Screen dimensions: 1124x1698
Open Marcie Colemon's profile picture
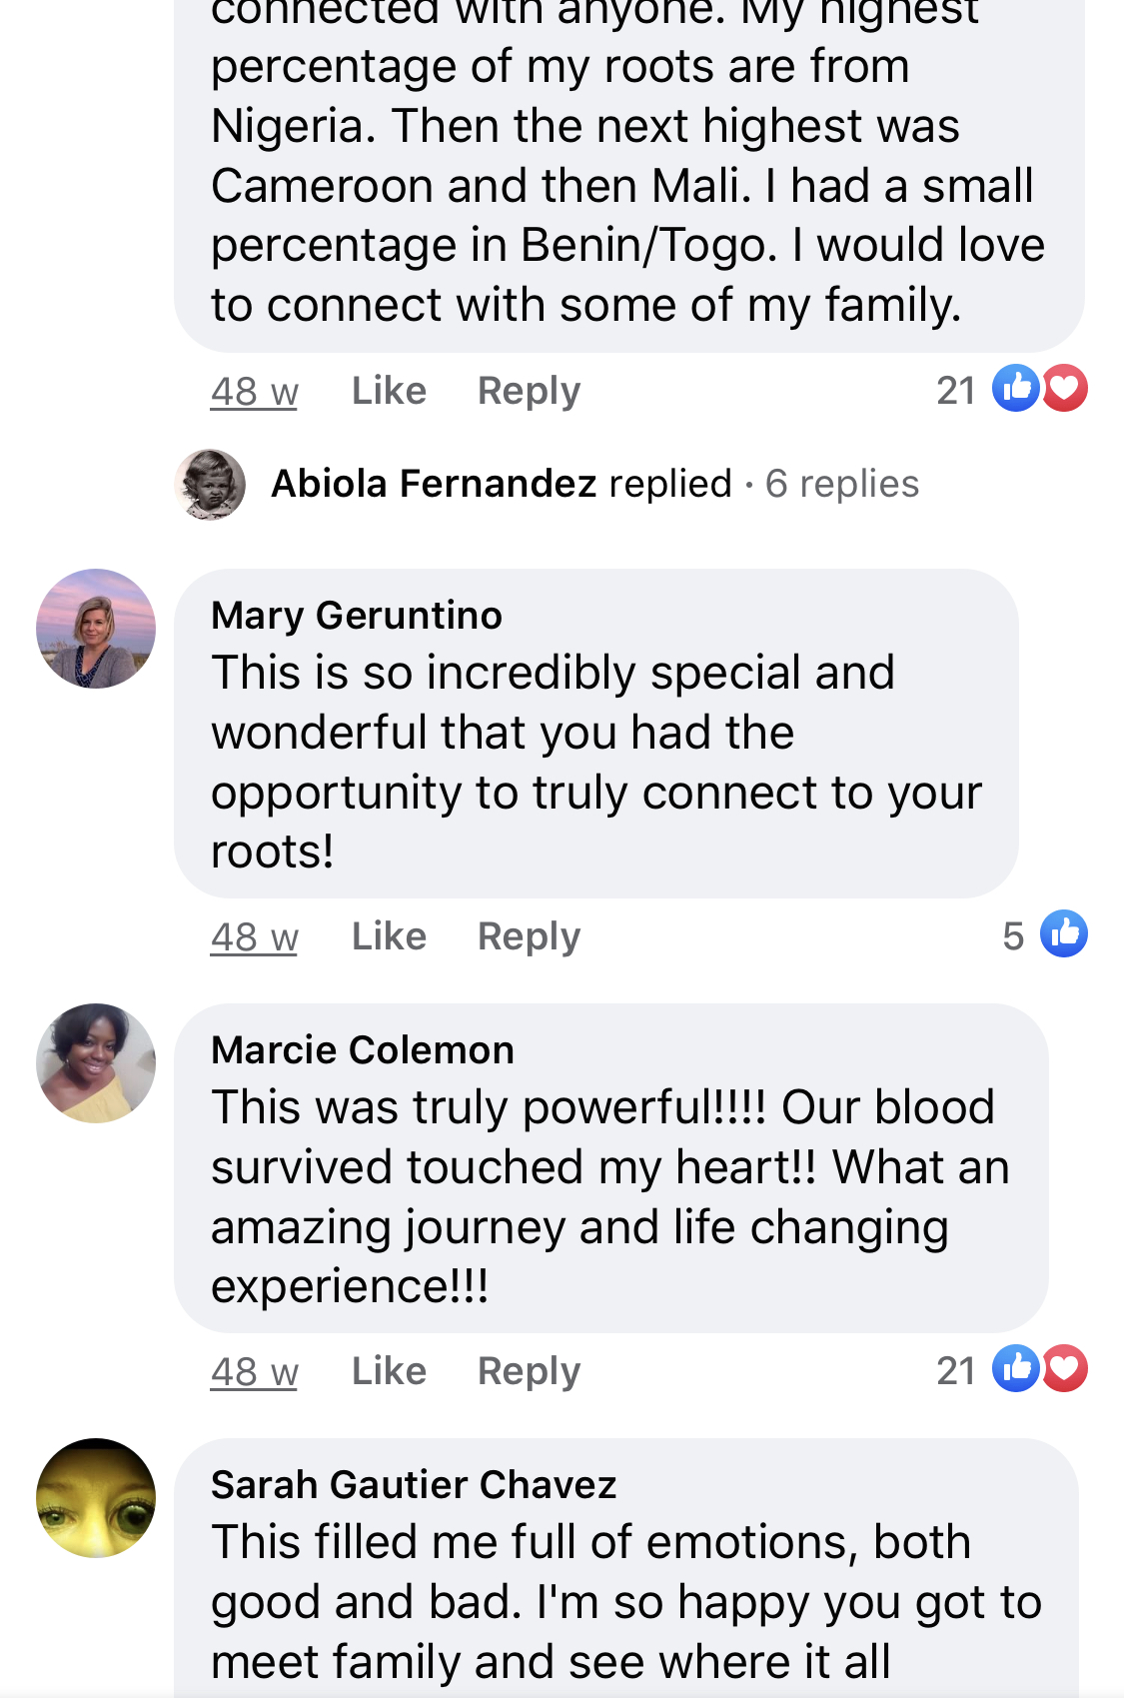(x=96, y=1063)
